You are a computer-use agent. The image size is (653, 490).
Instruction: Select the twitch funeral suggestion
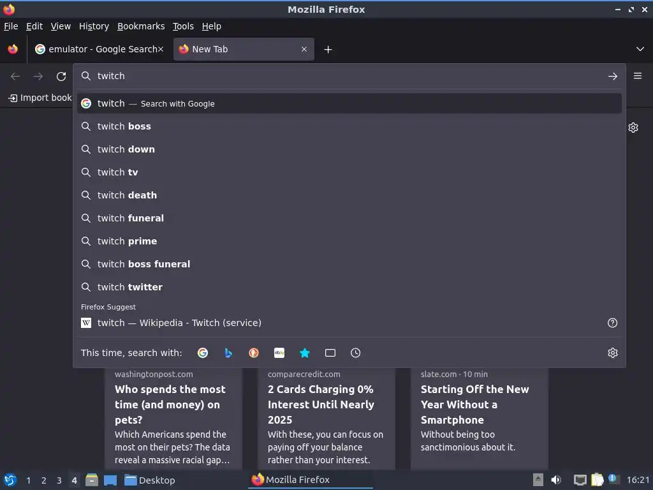349,218
